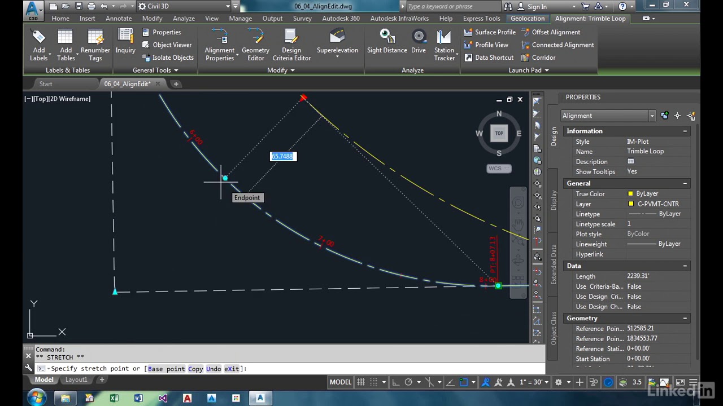Click the Offset Alignment button
Image resolution: width=723 pixels, height=406 pixels.
coord(551,32)
